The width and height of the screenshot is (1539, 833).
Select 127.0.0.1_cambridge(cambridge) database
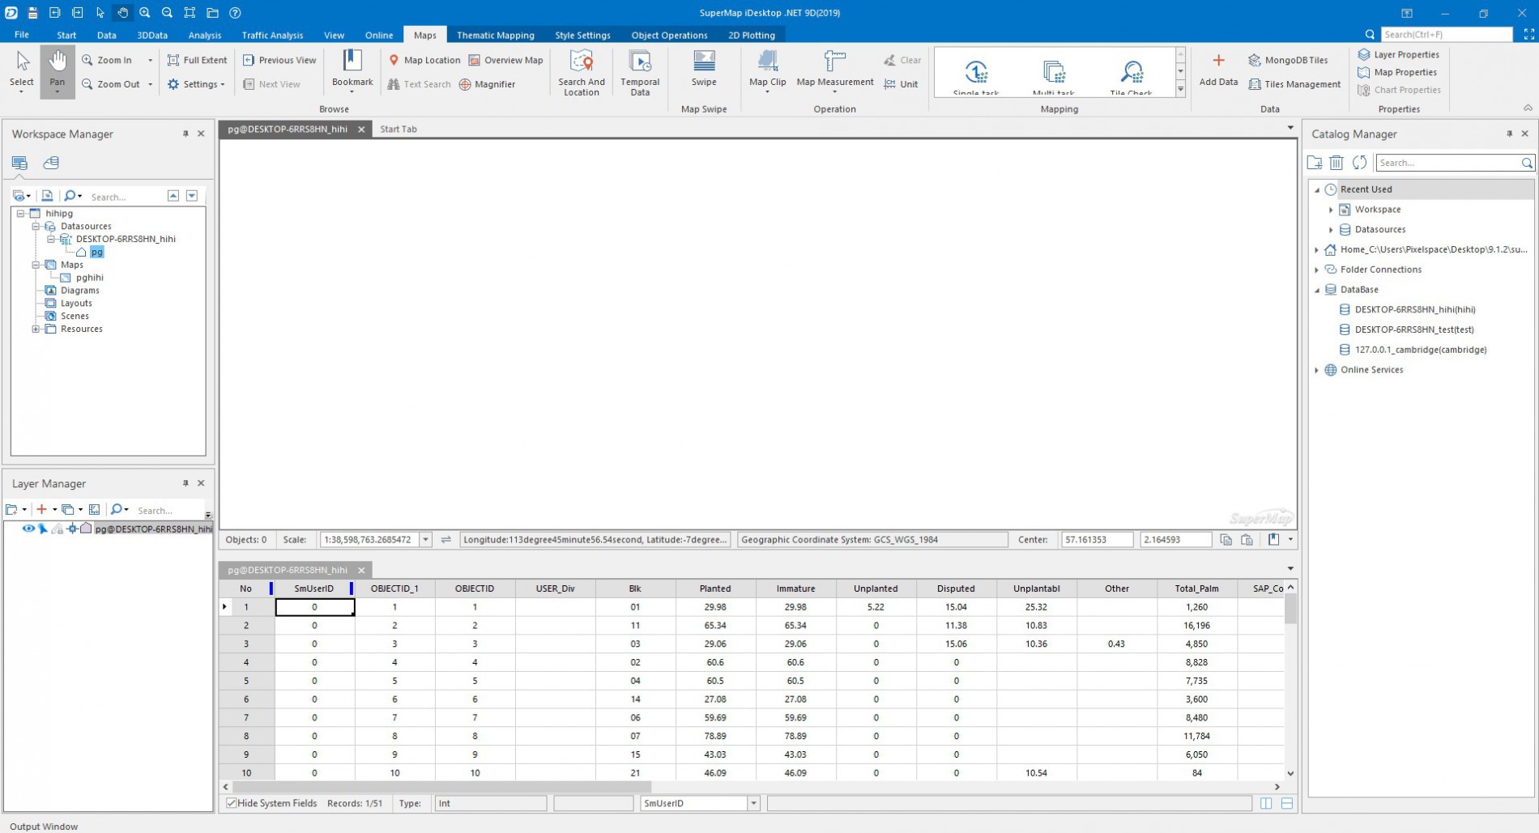click(1421, 350)
